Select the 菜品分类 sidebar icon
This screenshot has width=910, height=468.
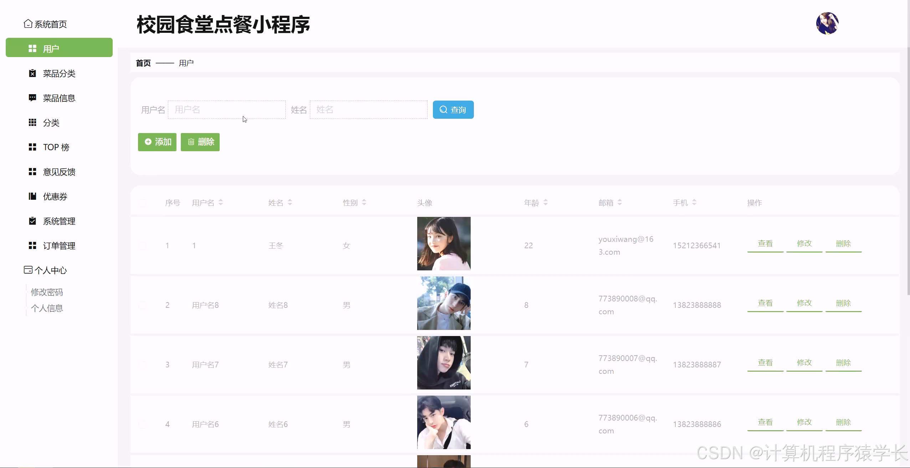pyautogui.click(x=32, y=73)
